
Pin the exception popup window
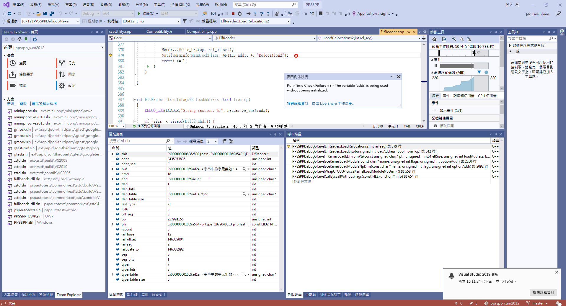pos(392,77)
